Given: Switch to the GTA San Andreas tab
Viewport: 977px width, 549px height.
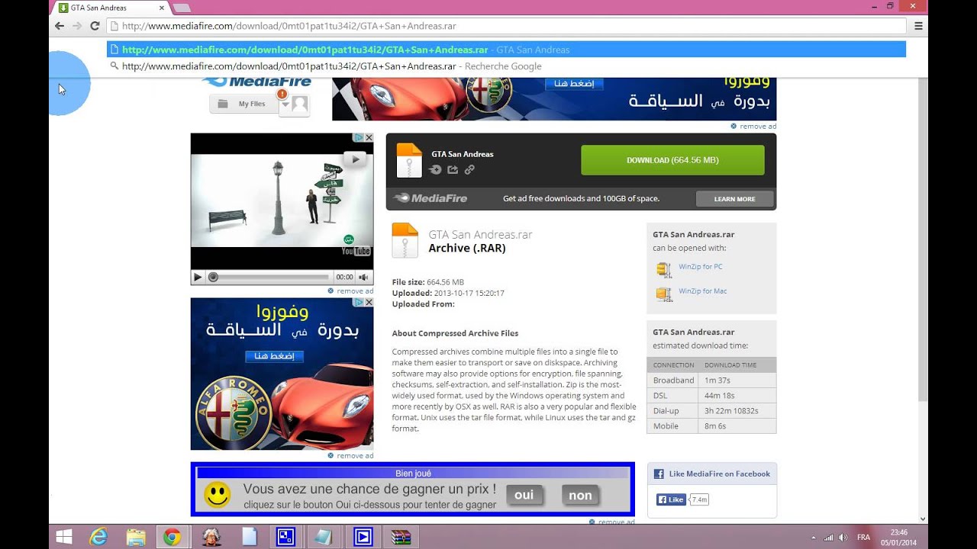Looking at the screenshot, I should click(111, 8).
